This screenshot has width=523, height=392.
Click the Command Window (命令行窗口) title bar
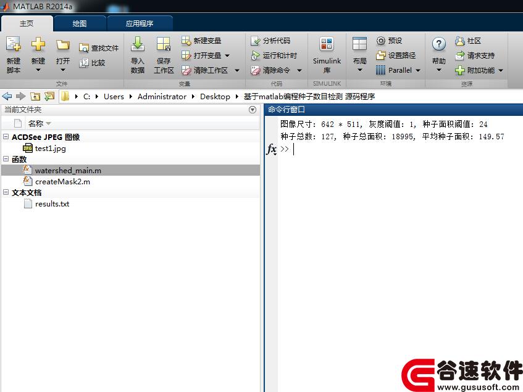393,110
